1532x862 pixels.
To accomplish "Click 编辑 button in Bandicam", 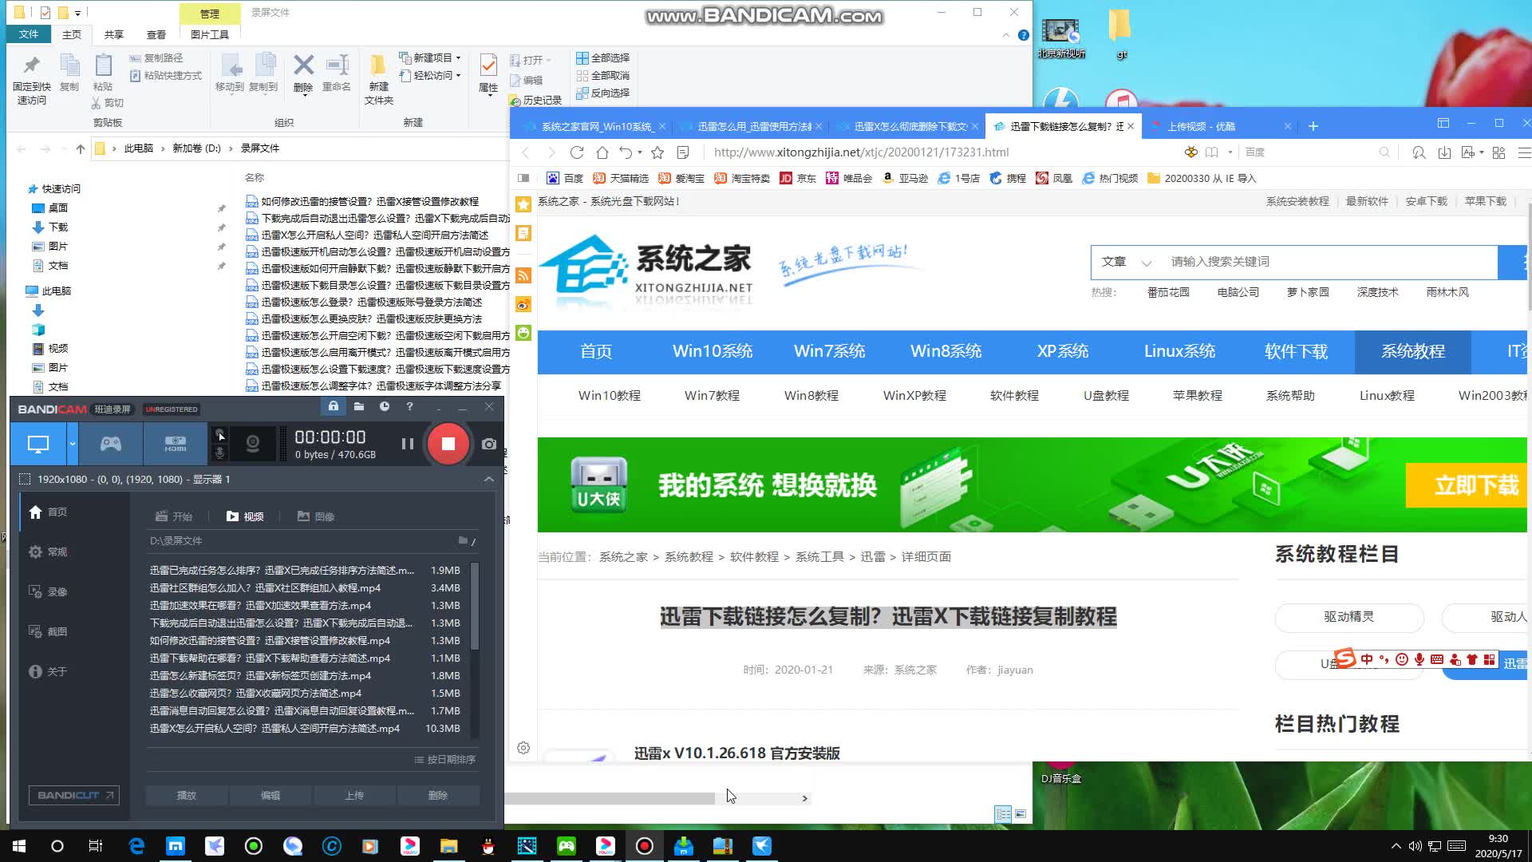I will [270, 795].
